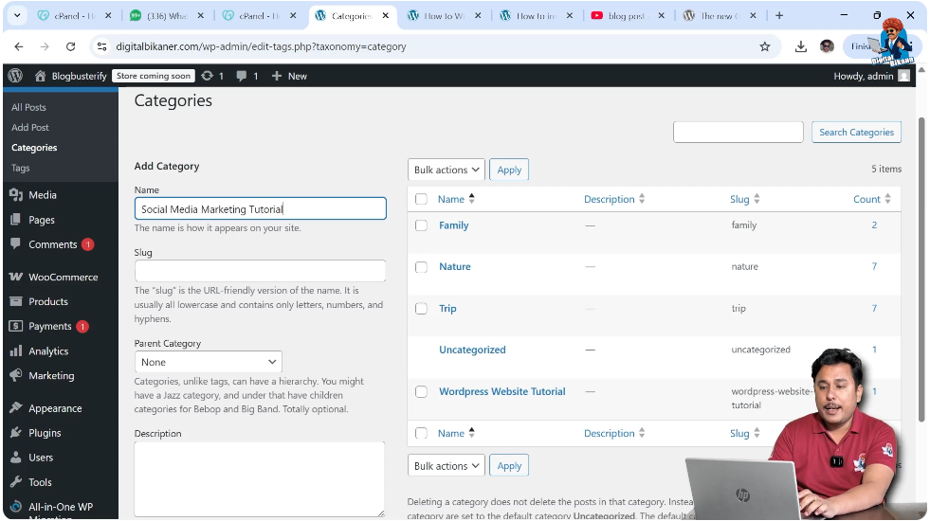This screenshot has width=930, height=521.
Task: Visit site via Blogbusterify home icon
Action: [40, 76]
